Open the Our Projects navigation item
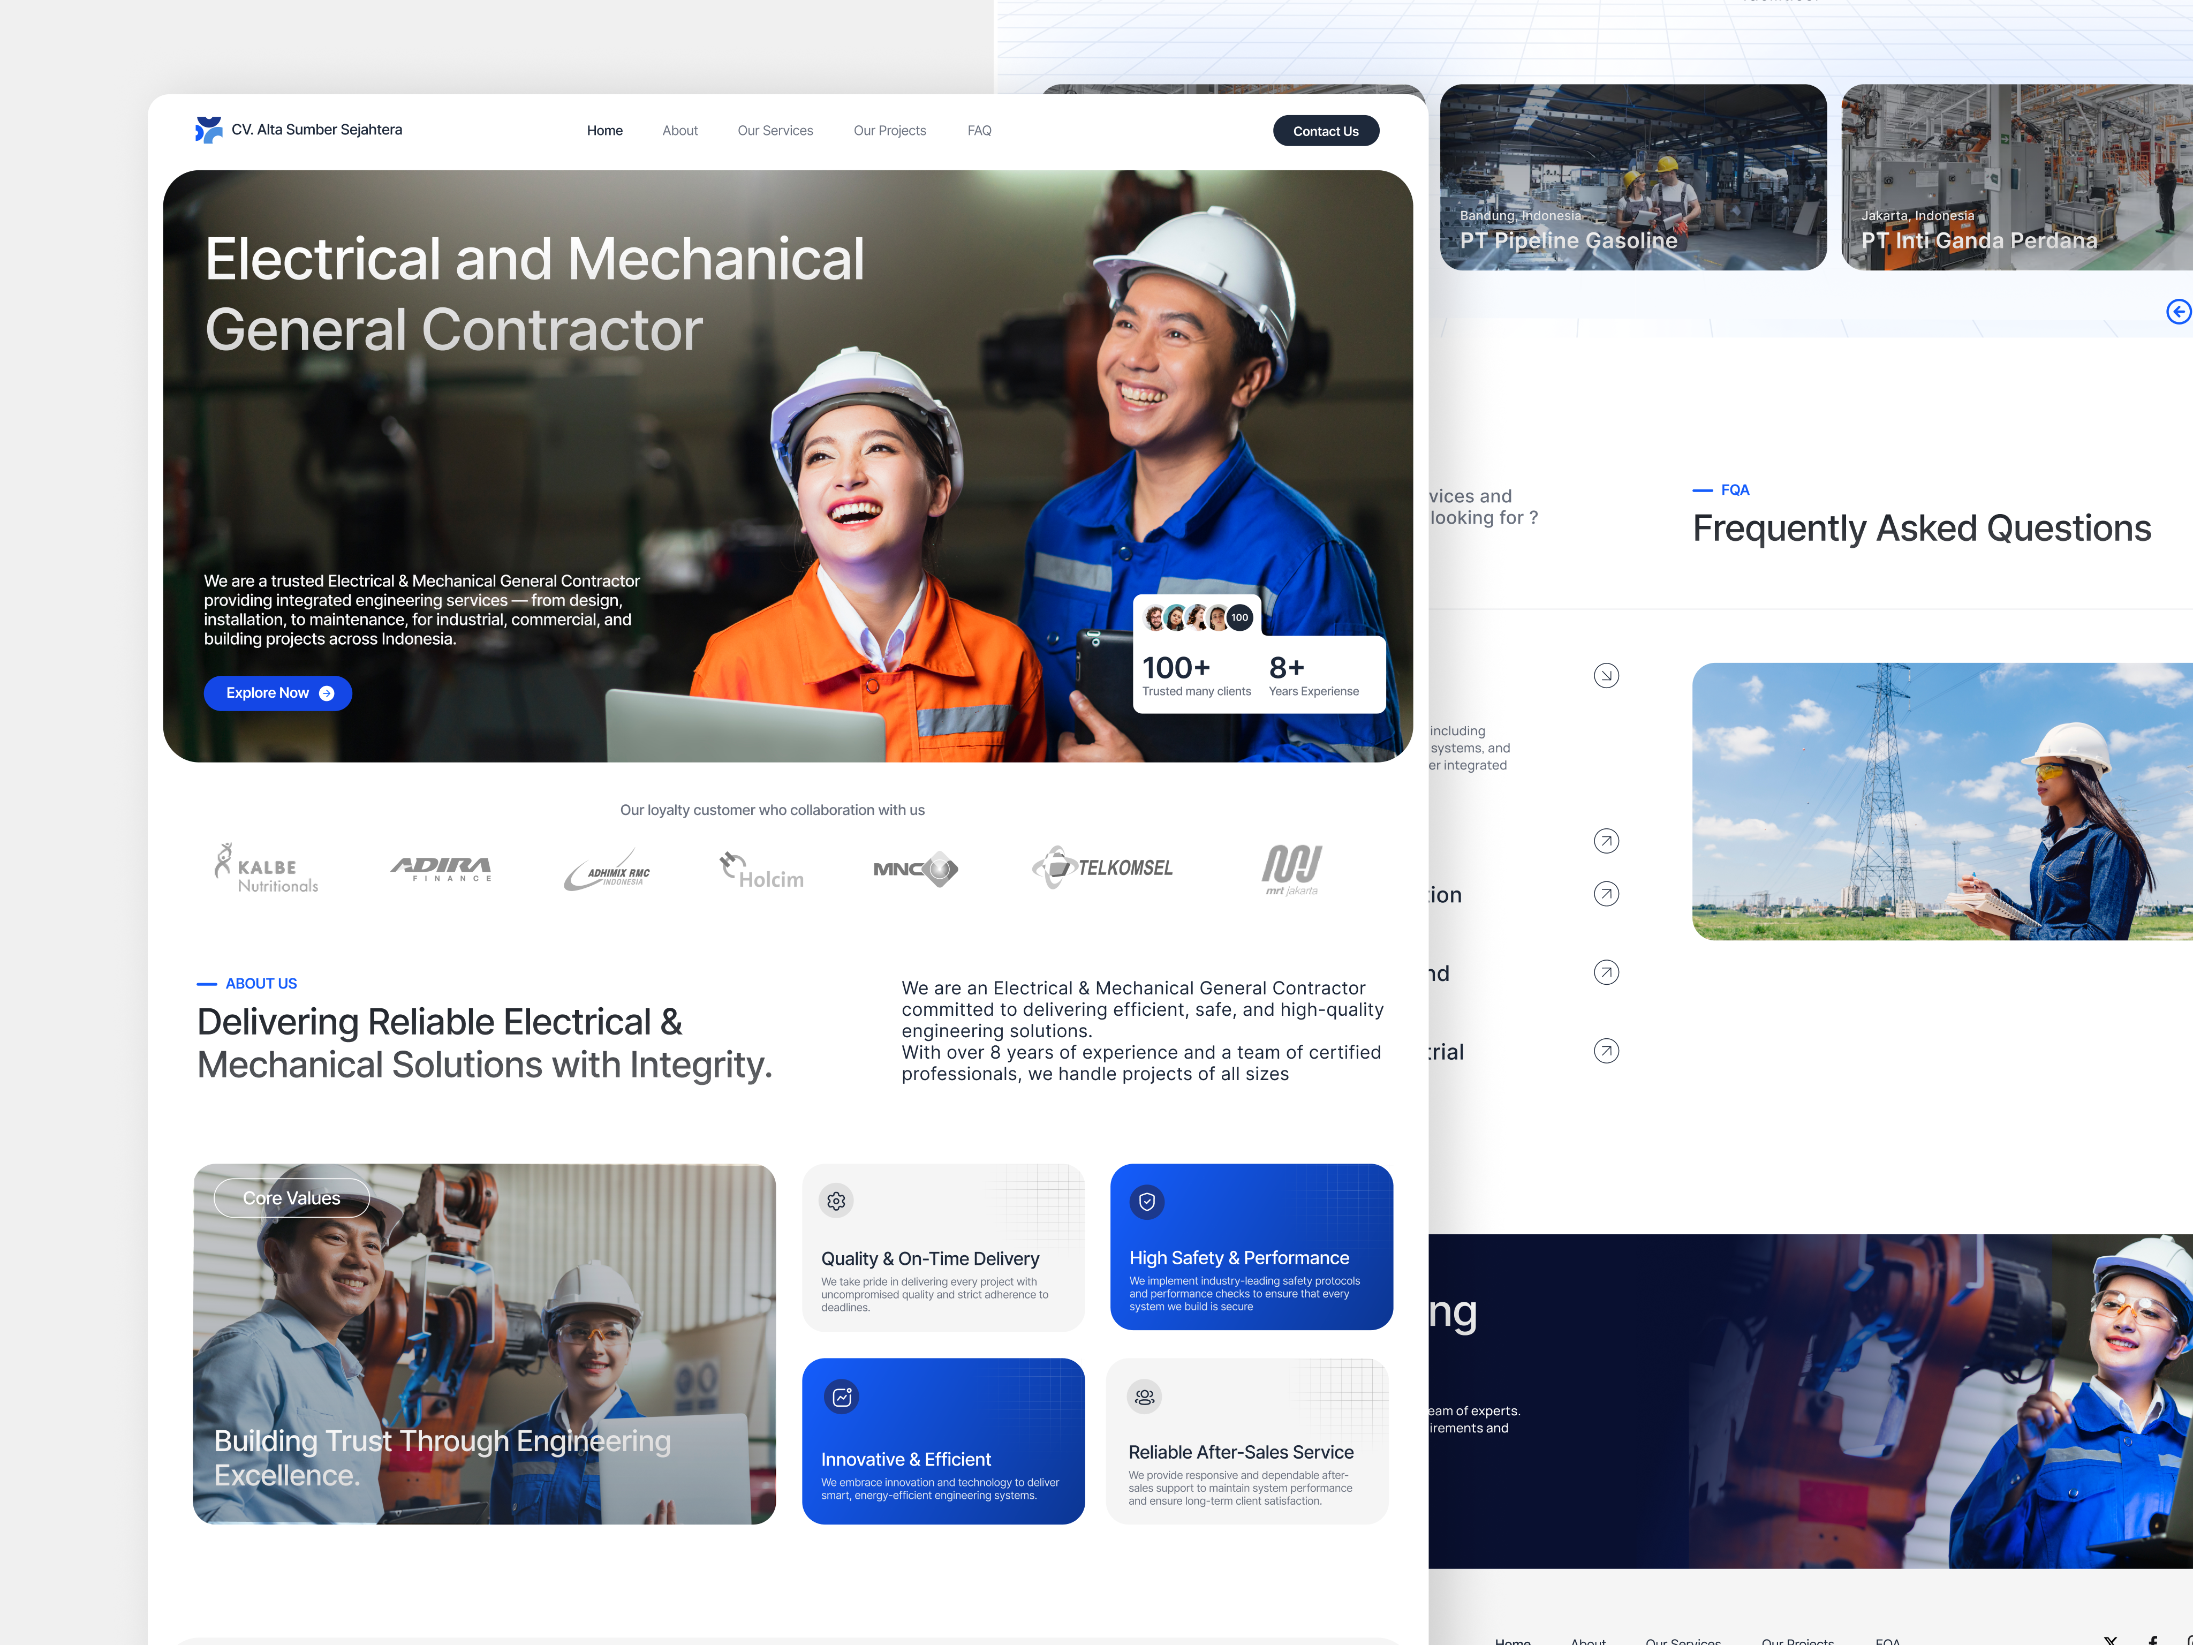The width and height of the screenshot is (2193, 1645). pyautogui.click(x=889, y=130)
